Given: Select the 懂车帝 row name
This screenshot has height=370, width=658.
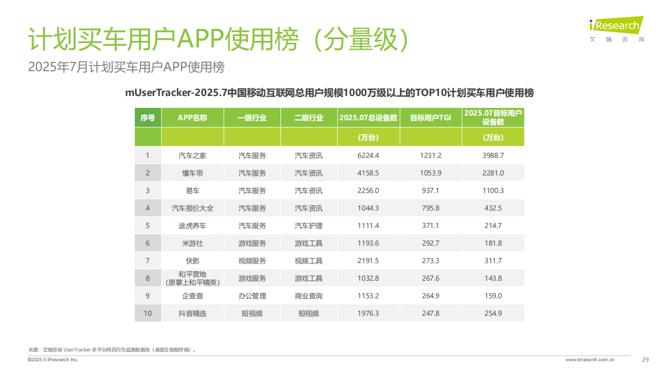Looking at the screenshot, I should [192, 173].
